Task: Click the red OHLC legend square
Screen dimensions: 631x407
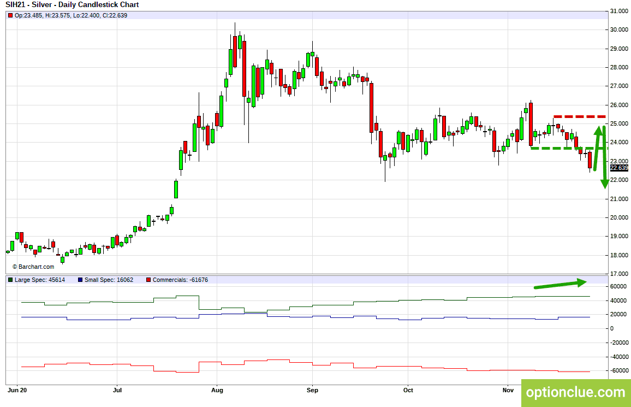Action: [x=10, y=15]
